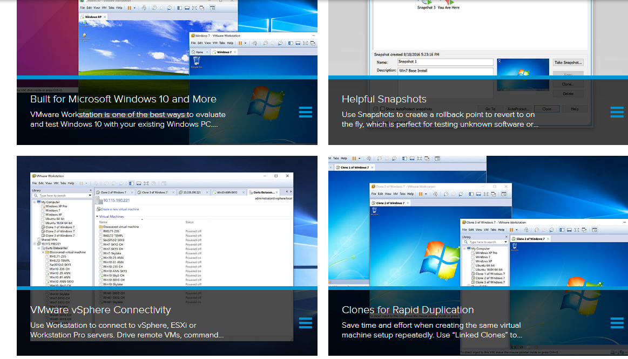The width and height of the screenshot is (628, 359).
Task: Open menu icon on vSphere Connectivity card
Action: pos(305,323)
